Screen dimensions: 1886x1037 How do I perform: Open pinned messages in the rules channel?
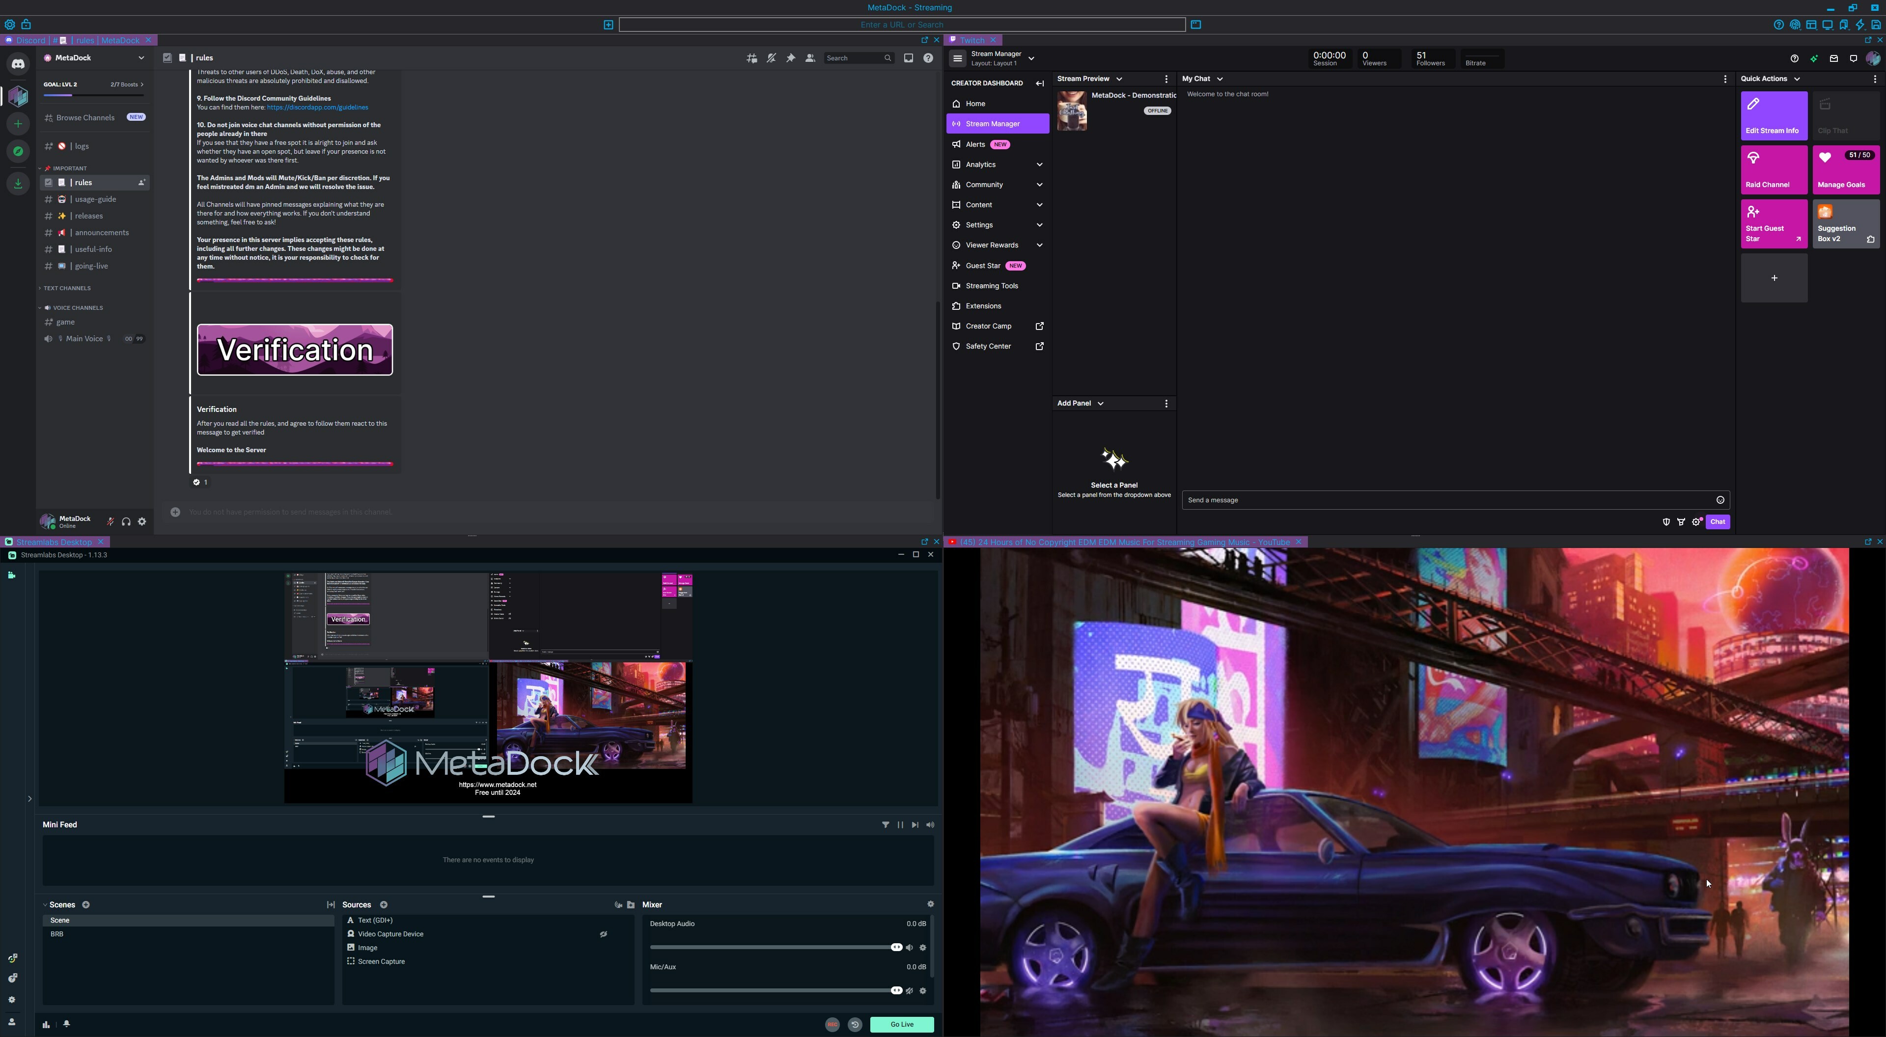791,58
